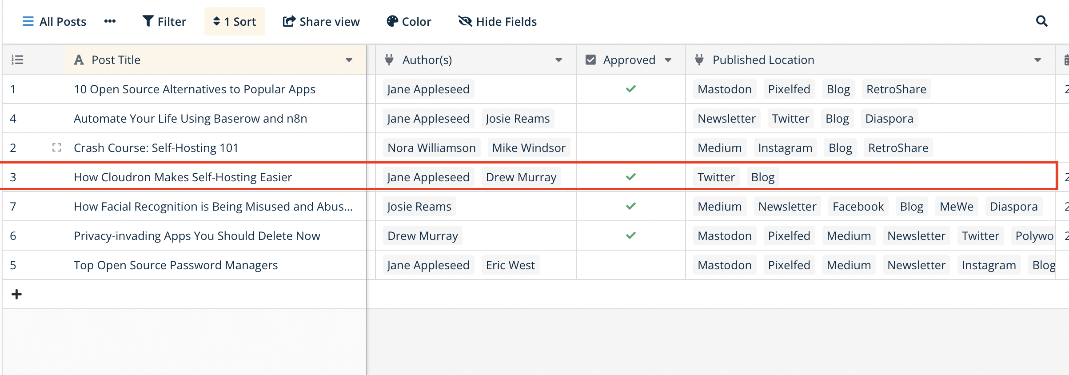The height and width of the screenshot is (375, 1069).
Task: Open search with the magnifying glass icon
Action: pos(1041,21)
